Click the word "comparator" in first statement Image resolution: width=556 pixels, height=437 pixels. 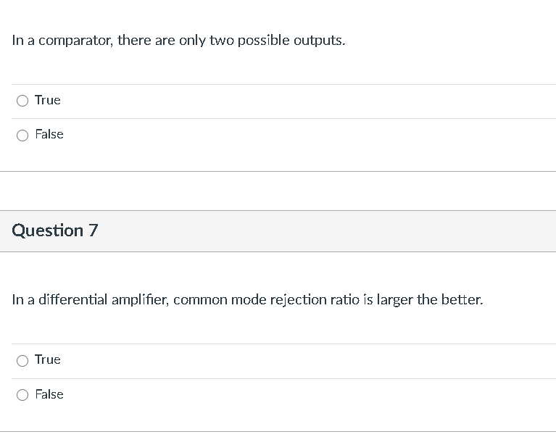tap(72, 41)
